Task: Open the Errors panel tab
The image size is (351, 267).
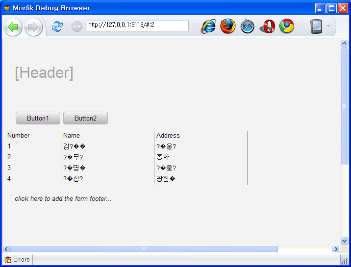Action: pos(17,260)
